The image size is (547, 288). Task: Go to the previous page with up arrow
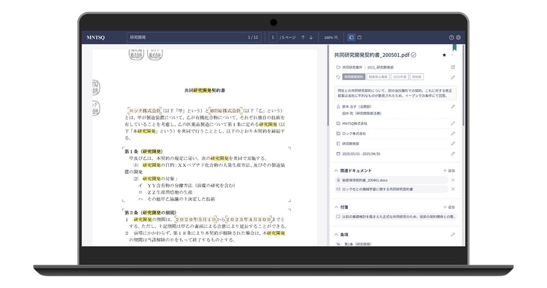(x=303, y=38)
